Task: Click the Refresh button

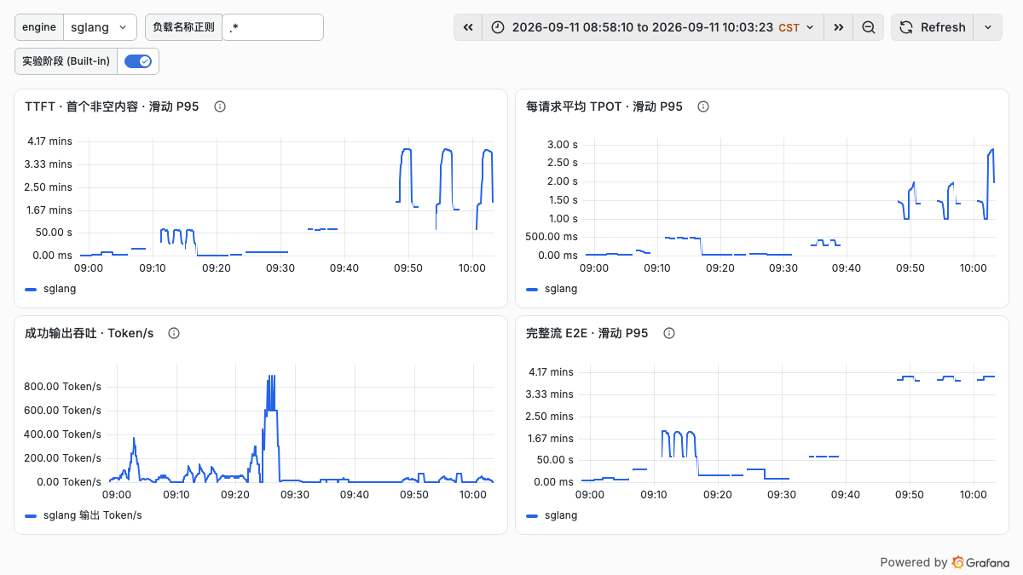Action: 933,27
